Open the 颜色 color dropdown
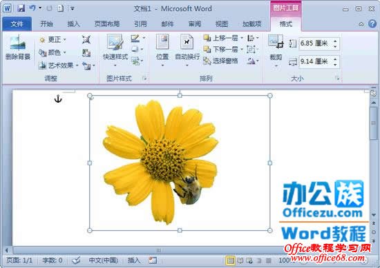 point(53,52)
